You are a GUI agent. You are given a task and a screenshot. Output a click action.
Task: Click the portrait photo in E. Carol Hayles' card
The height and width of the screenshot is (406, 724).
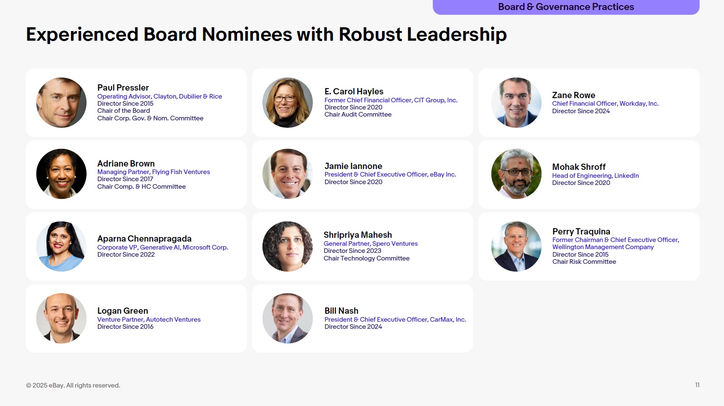click(288, 103)
